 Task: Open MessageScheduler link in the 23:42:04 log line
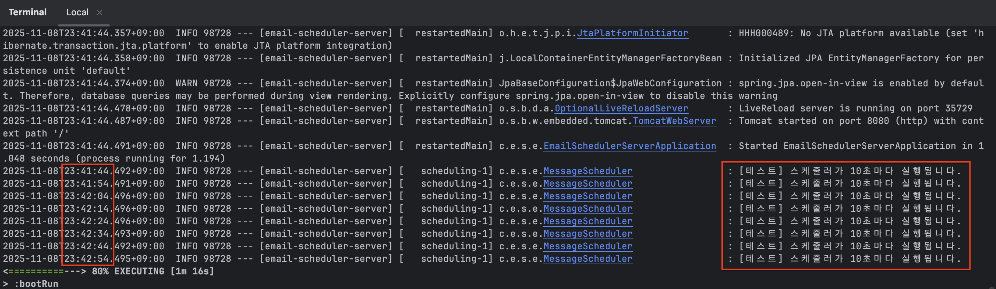(x=588, y=196)
